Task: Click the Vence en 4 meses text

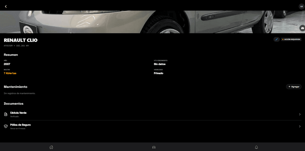Action: tap(18, 128)
